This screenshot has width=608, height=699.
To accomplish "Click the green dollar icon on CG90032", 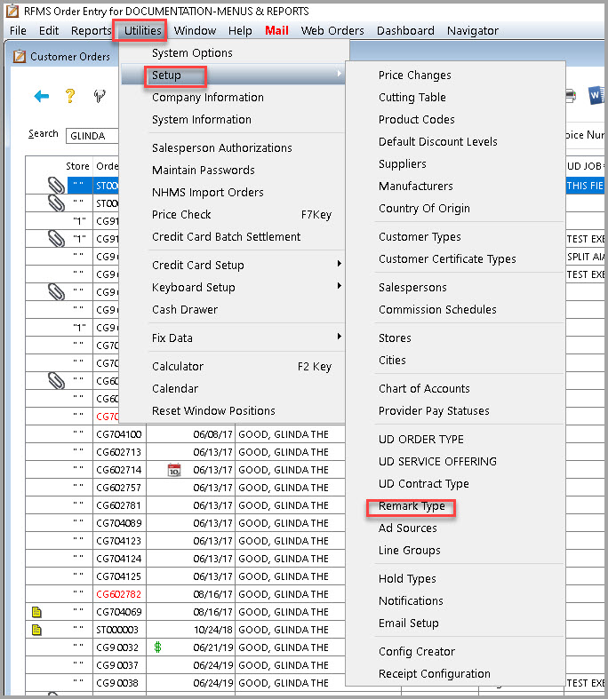I will (x=157, y=647).
